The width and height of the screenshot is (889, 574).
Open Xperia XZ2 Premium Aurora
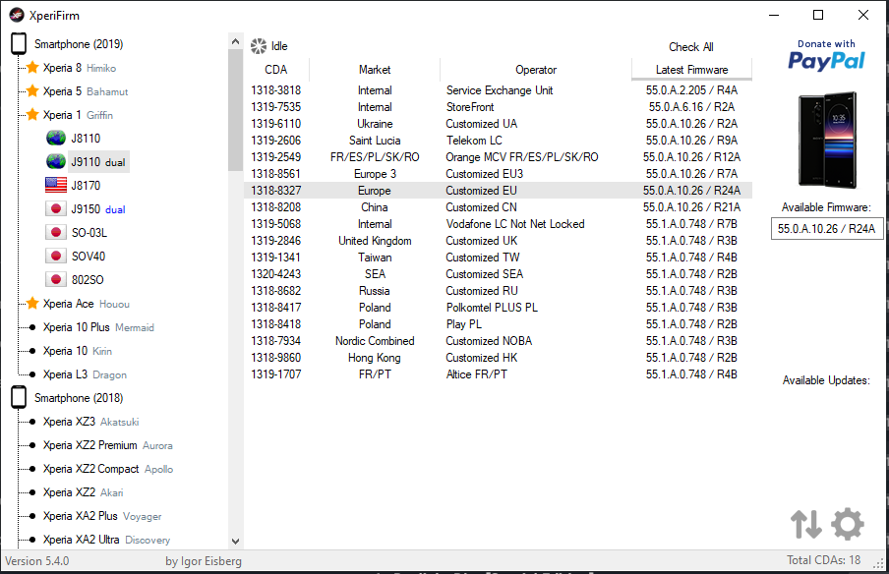pyautogui.click(x=108, y=445)
